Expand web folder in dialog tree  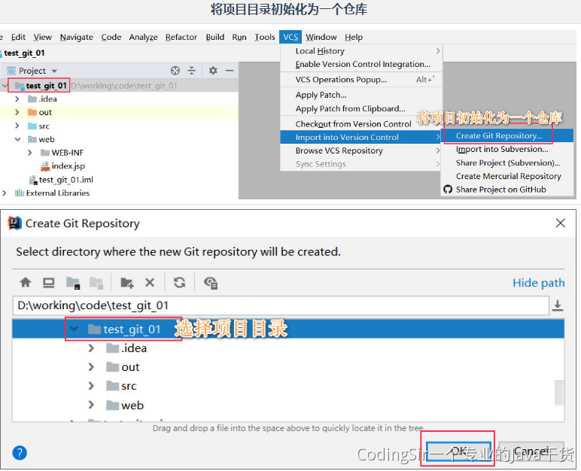click(91, 405)
